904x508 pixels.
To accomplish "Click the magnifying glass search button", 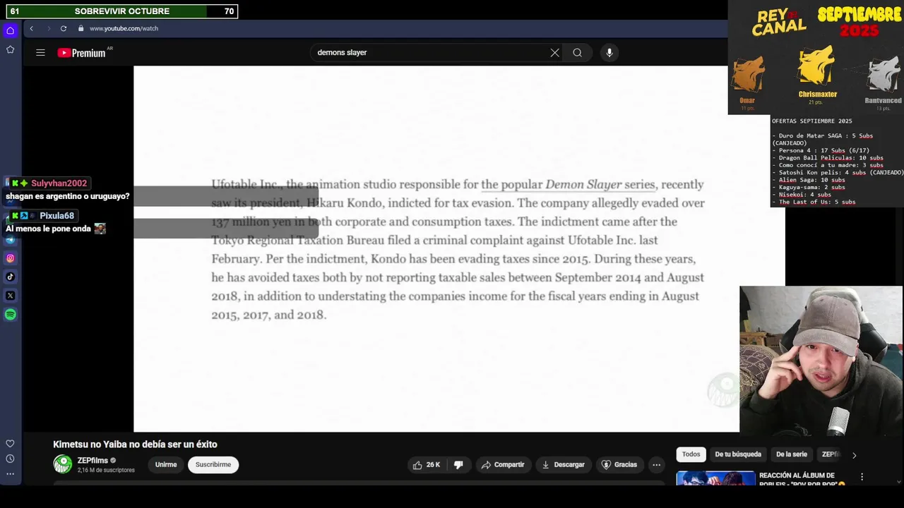I will [578, 52].
